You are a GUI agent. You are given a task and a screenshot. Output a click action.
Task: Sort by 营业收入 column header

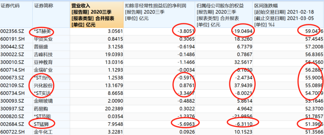(x=97, y=15)
